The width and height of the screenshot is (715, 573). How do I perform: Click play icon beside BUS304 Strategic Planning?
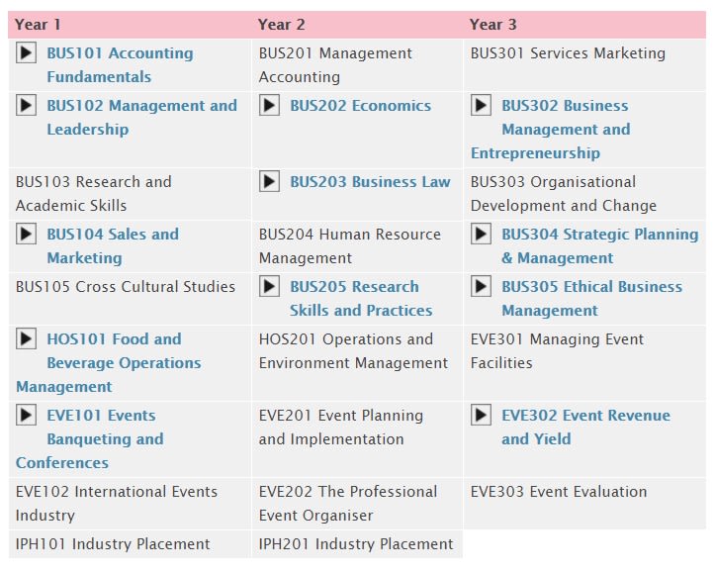tap(481, 234)
